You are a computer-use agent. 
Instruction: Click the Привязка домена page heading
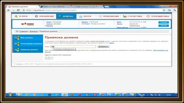[61, 37]
